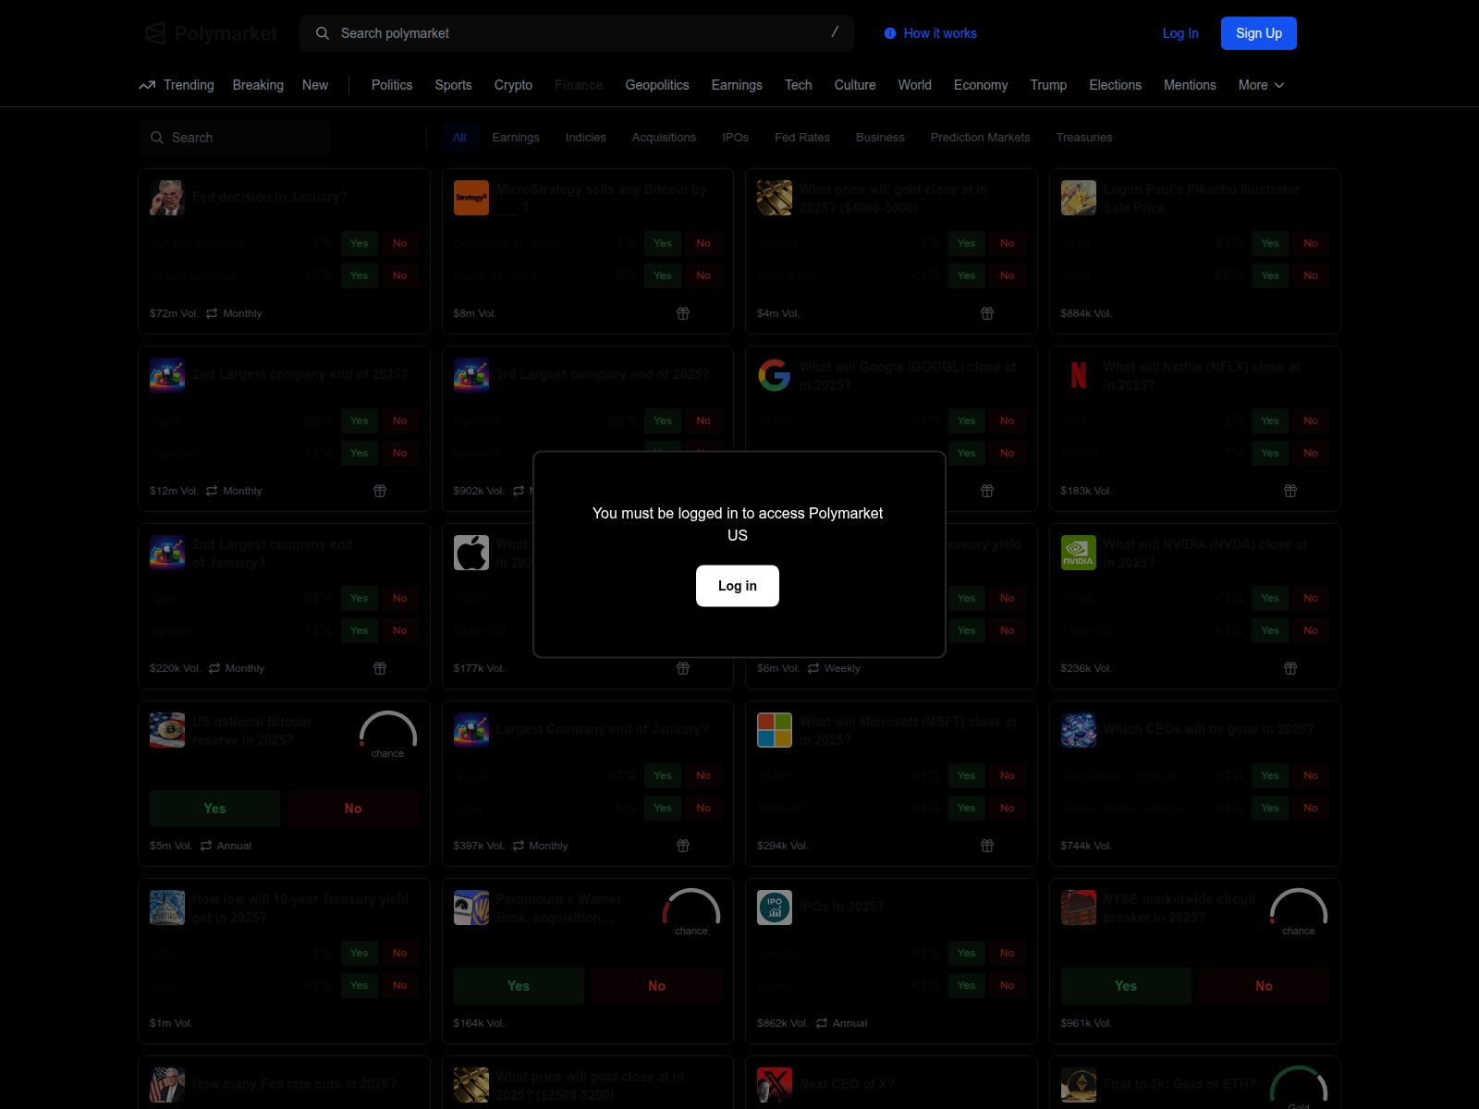Click Fed decision in January card title
The image size is (1479, 1109).
coord(270,197)
